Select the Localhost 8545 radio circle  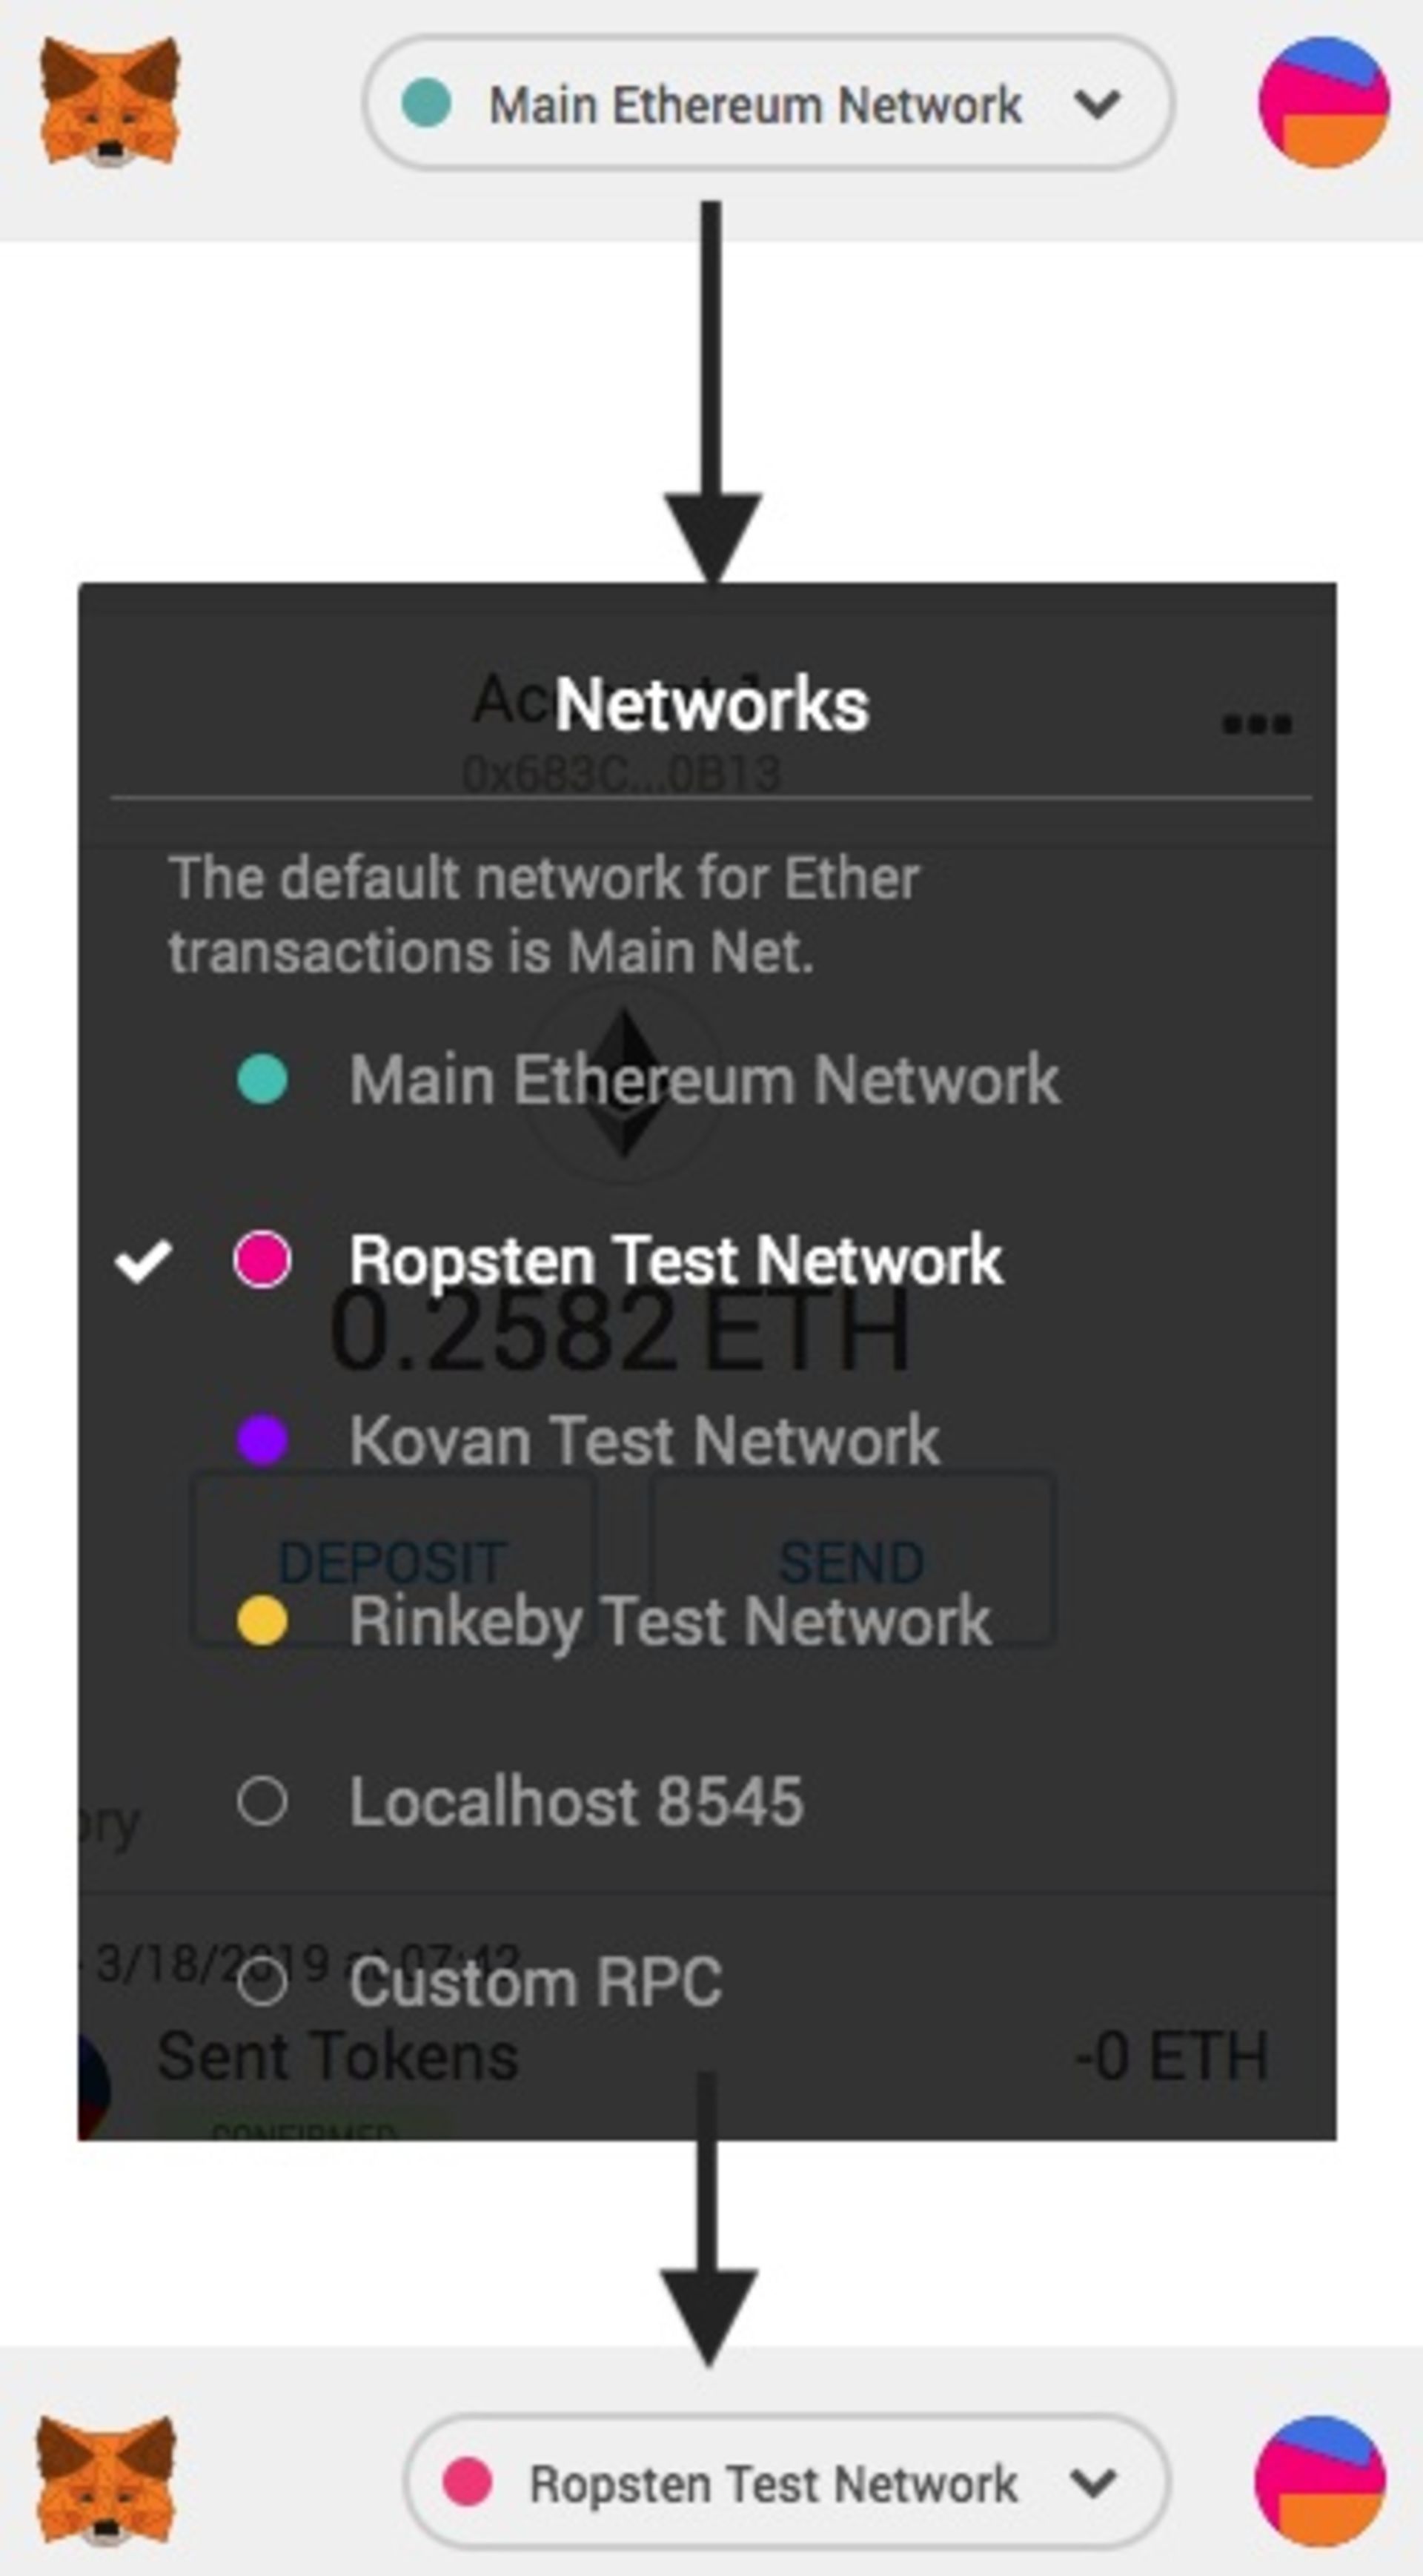[262, 1802]
